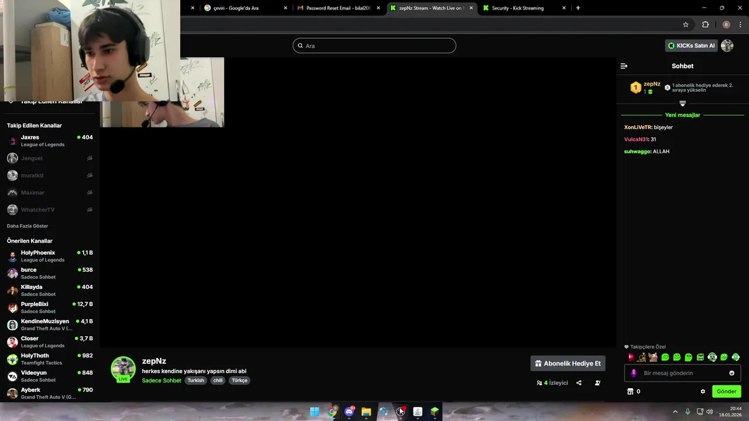Open File Explorer from the taskbar

click(366, 412)
